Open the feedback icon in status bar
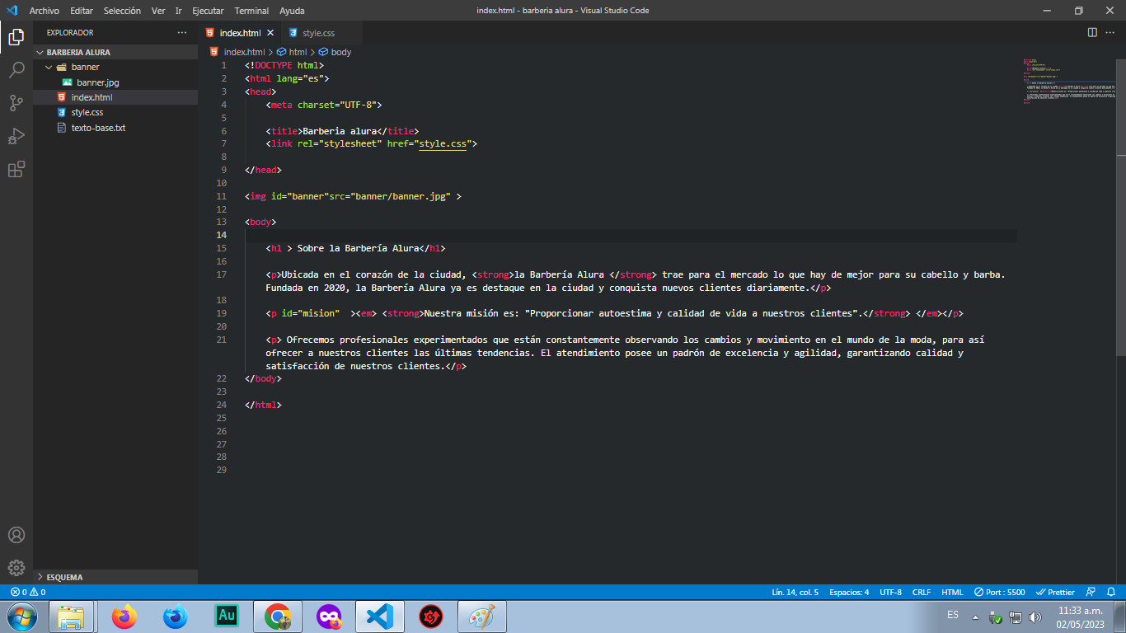1126x633 pixels. 1091,592
